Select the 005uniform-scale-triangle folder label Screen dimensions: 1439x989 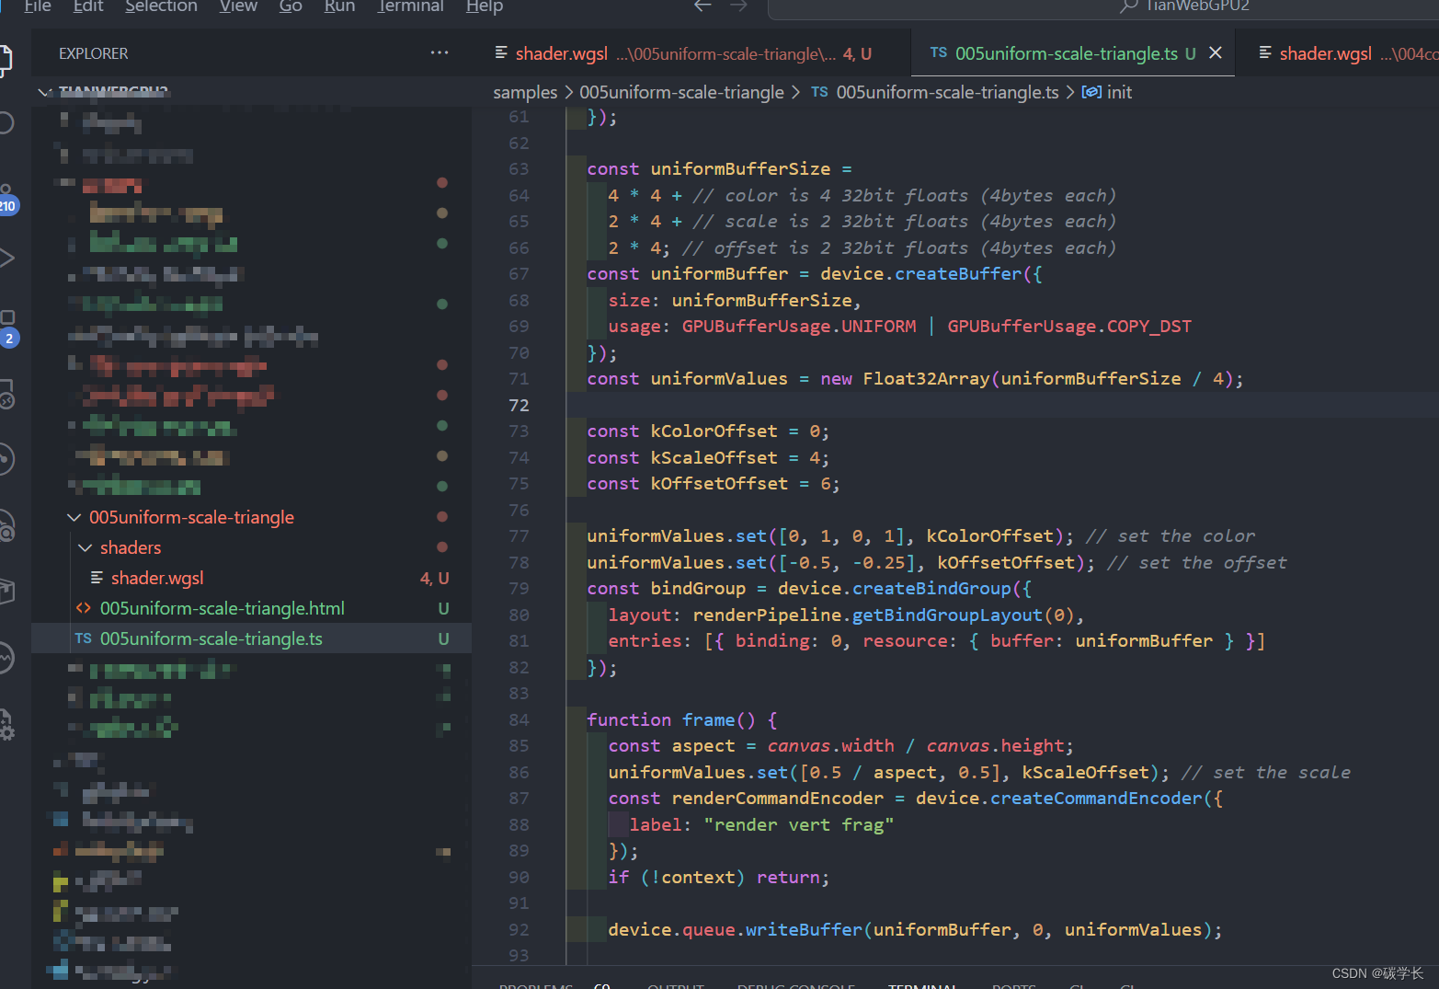coord(191,517)
